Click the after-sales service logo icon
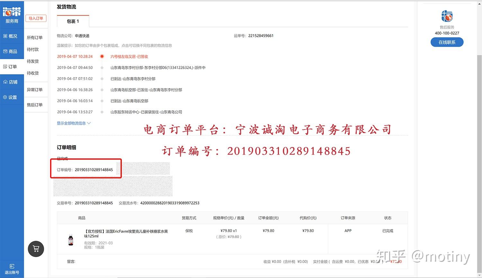 point(447,16)
